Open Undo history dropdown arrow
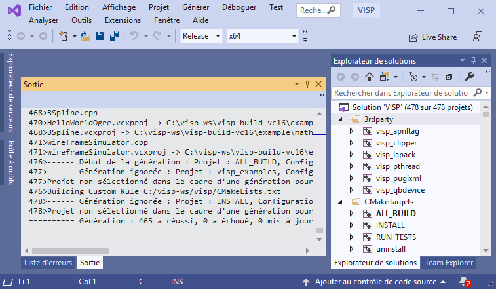The image size is (496, 289). [x=146, y=37]
